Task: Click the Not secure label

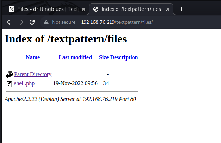Action: (64, 22)
